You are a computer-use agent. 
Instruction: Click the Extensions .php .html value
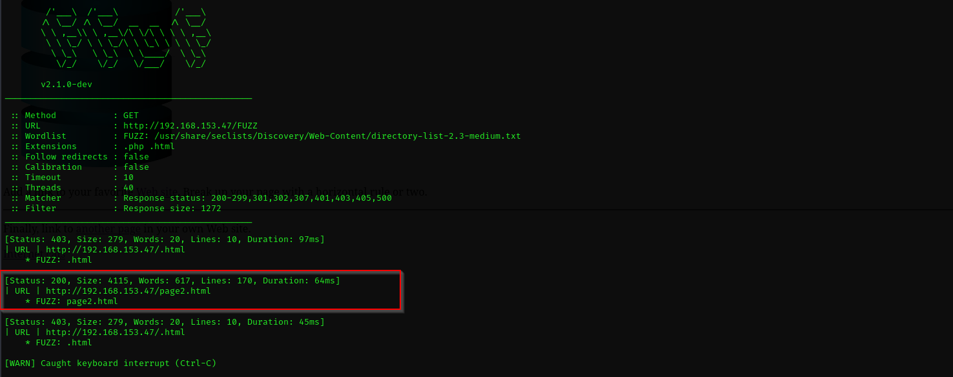[149, 147]
